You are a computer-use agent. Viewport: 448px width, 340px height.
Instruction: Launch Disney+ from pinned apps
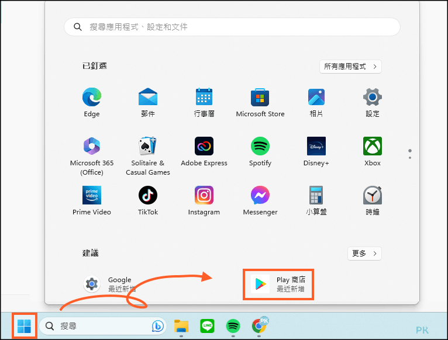pos(316,151)
